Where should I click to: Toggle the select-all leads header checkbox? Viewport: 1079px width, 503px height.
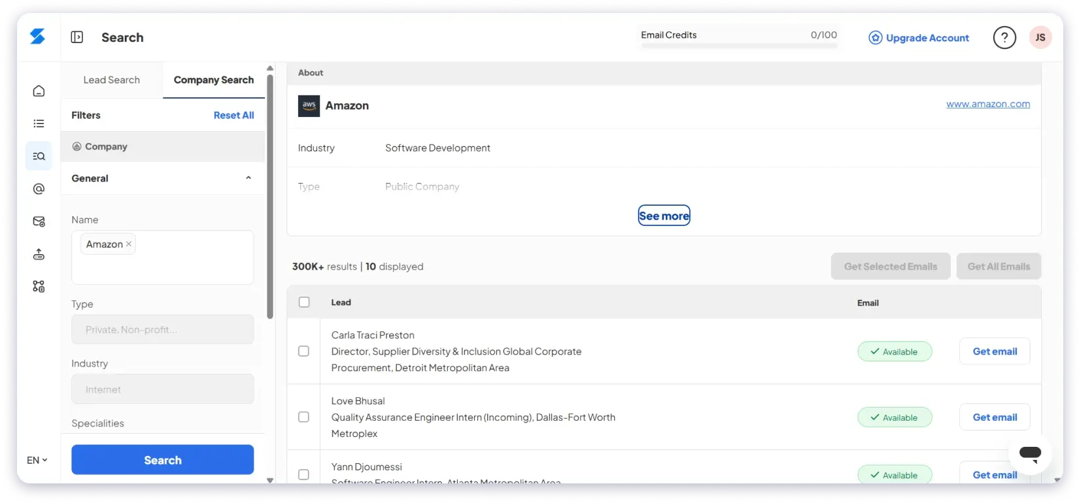304,302
